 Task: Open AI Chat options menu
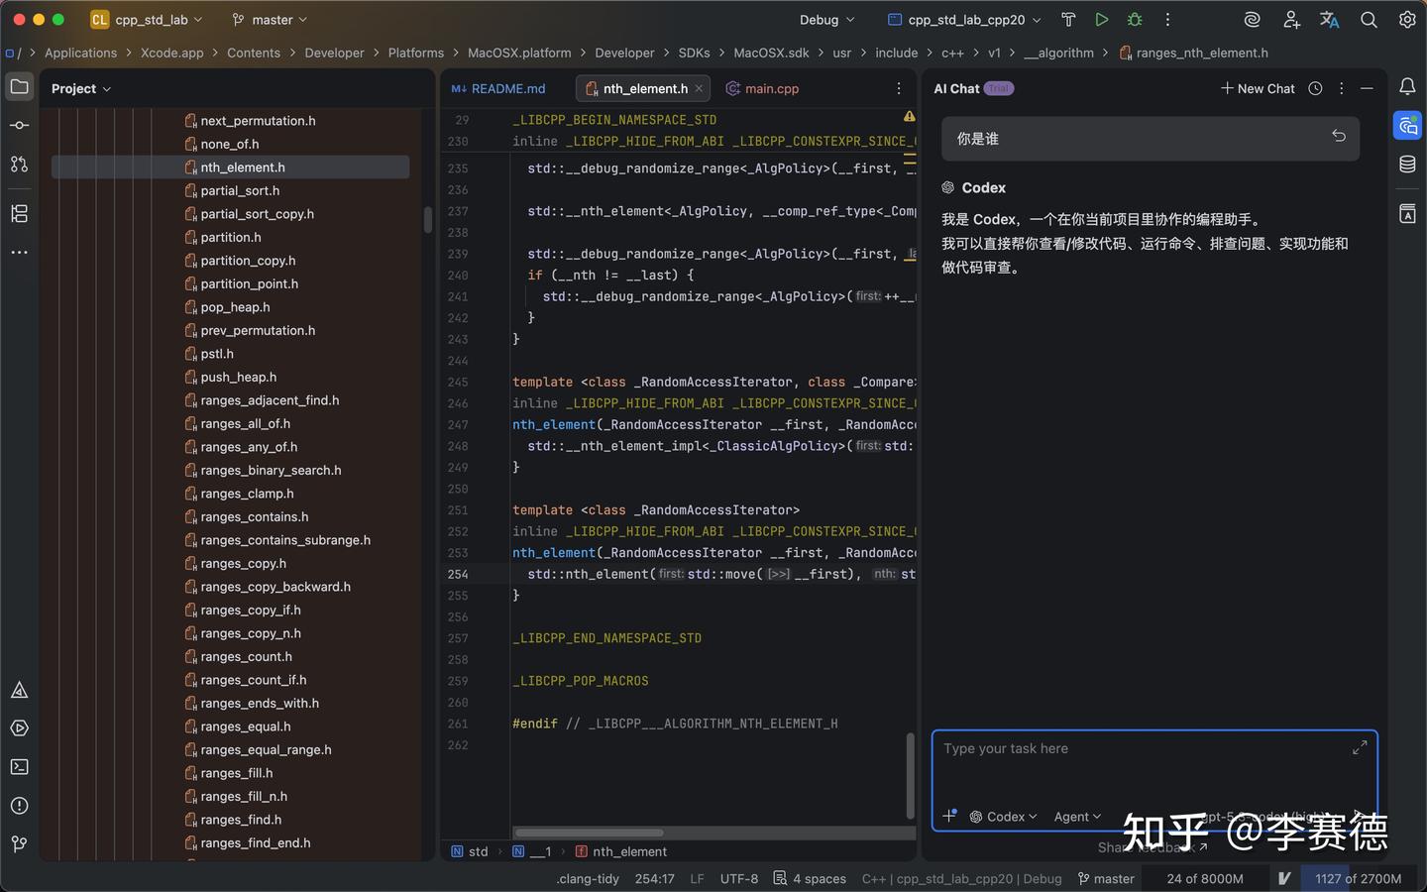(1342, 88)
